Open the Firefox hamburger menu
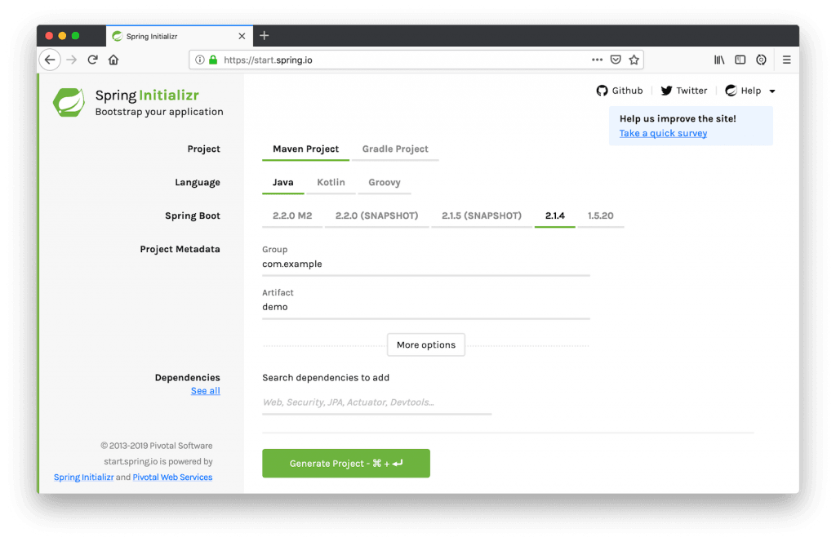Viewport: 836px width, 542px height. (787, 60)
